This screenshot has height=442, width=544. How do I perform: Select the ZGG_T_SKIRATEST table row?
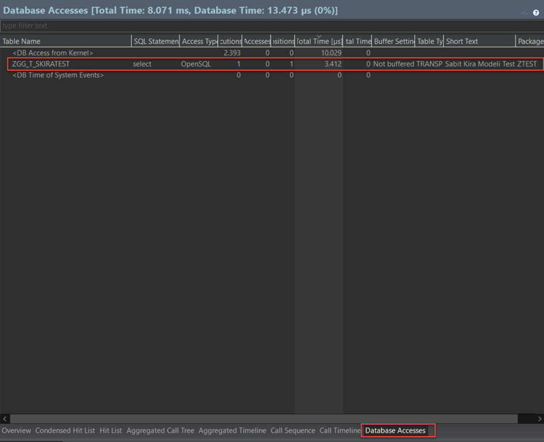pos(40,64)
